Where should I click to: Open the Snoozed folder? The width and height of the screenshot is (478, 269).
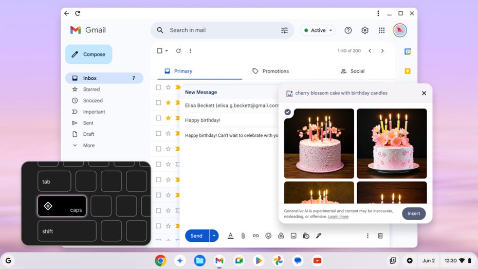click(x=93, y=101)
